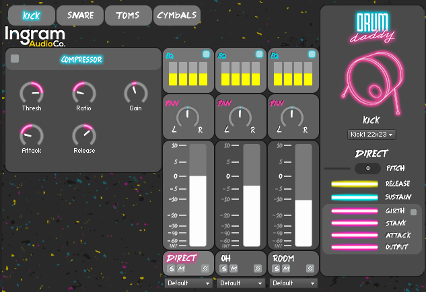Click the COMPRESSOR header title
Screen dimensions: 426x292
[x=81, y=59]
